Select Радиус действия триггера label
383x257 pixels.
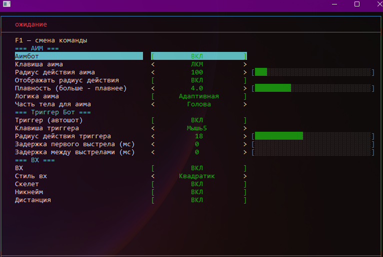(63, 136)
